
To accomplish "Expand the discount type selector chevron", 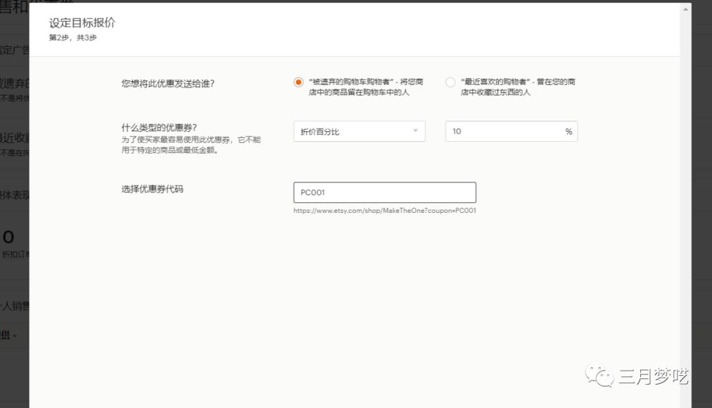I will [416, 131].
